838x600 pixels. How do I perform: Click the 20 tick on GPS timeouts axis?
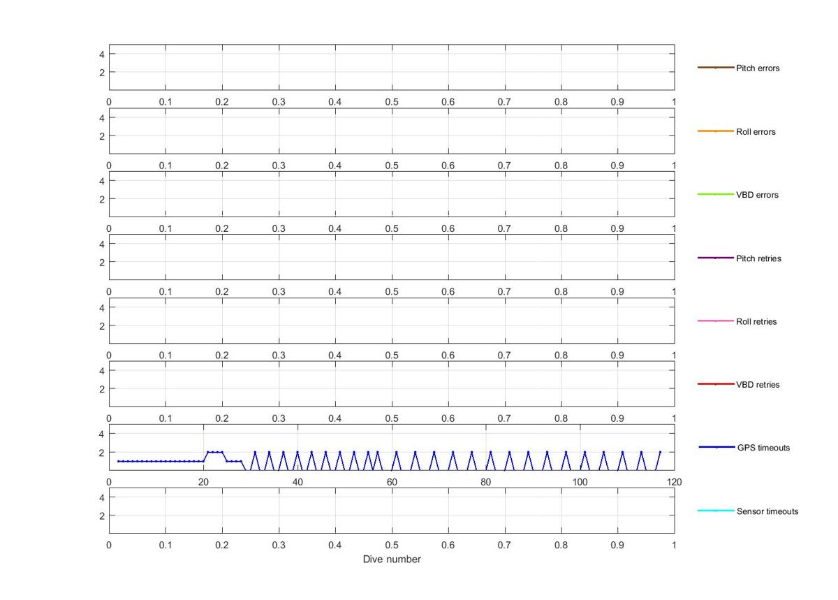(x=203, y=482)
